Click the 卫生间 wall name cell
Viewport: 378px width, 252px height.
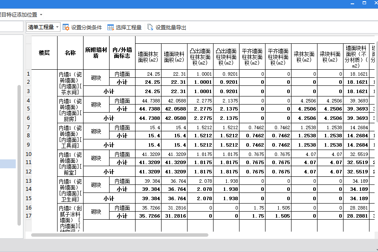(70, 190)
